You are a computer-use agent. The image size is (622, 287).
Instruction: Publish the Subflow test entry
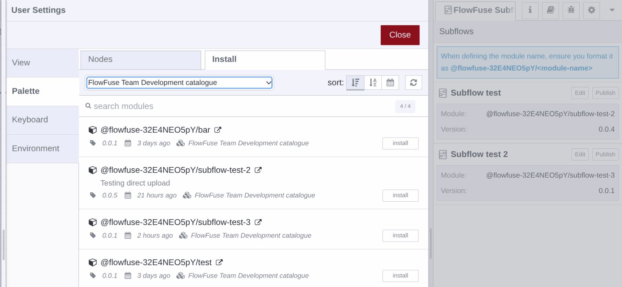click(605, 93)
